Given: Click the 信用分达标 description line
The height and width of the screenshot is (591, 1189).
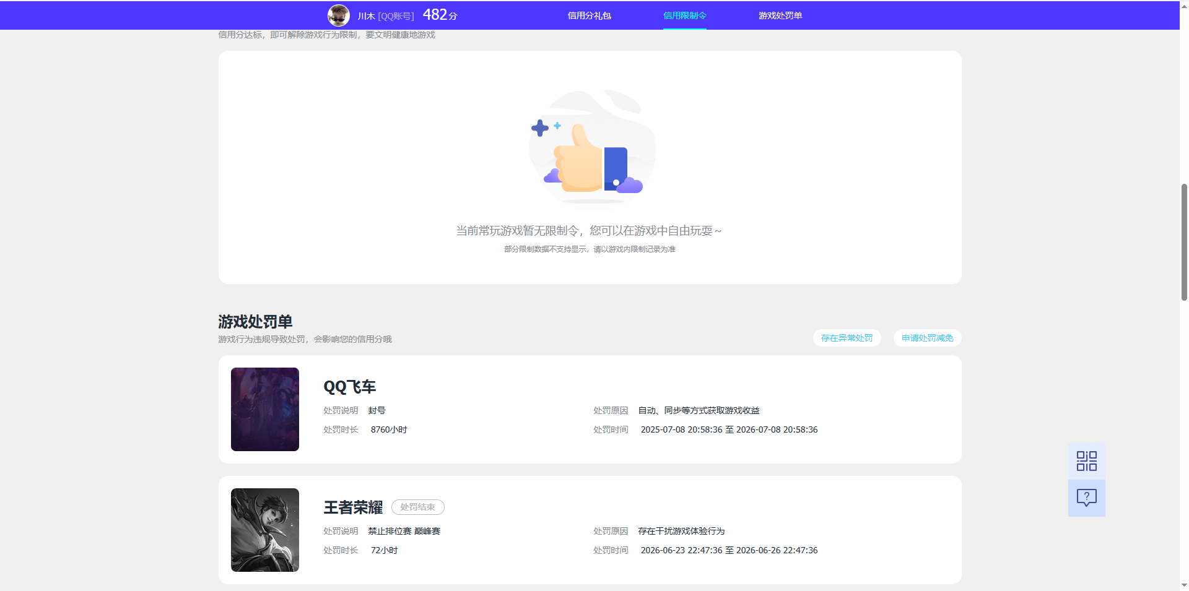Looking at the screenshot, I should click(x=326, y=35).
